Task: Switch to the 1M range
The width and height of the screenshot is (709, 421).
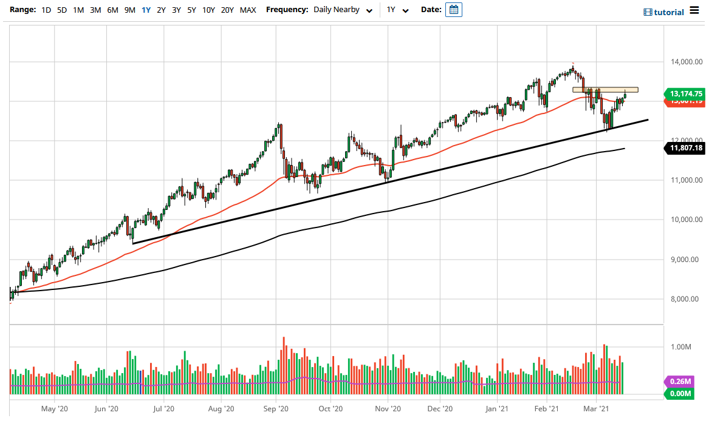Action: pyautogui.click(x=77, y=10)
